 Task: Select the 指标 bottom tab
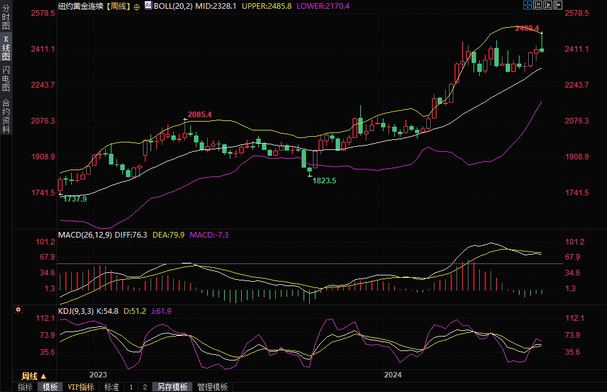coord(25,387)
